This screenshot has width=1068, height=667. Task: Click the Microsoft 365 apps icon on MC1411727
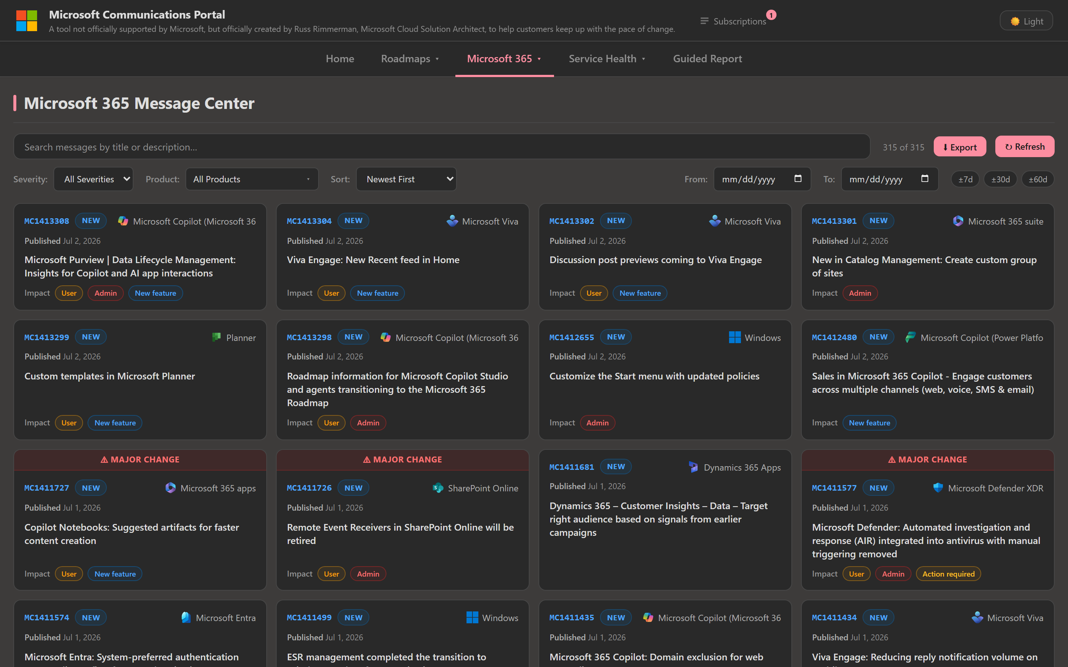[170, 488]
